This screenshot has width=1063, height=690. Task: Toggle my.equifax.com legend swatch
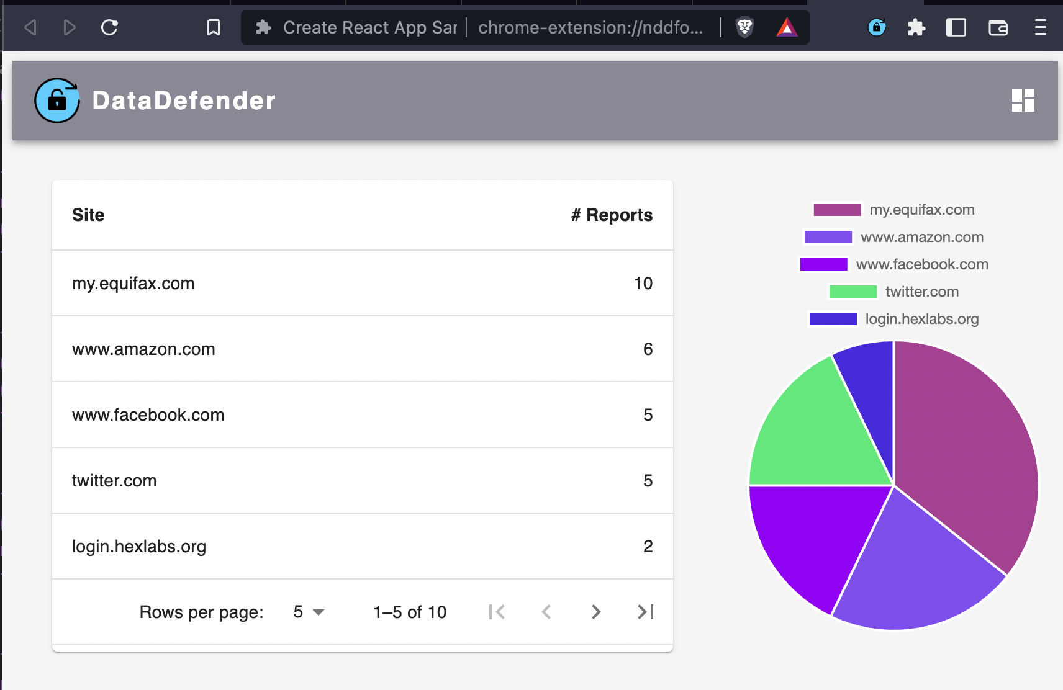[837, 210]
